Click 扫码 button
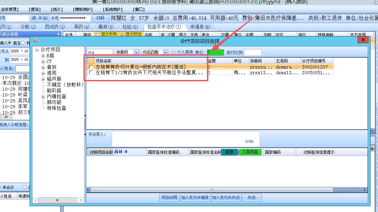Viewport: 378px width, 212px height. click(100, 18)
